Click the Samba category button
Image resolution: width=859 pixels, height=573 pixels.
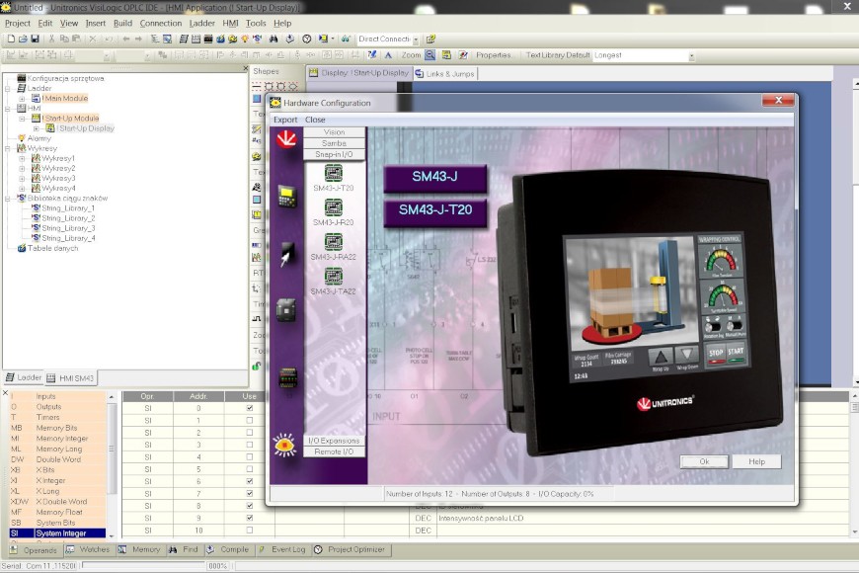[334, 143]
